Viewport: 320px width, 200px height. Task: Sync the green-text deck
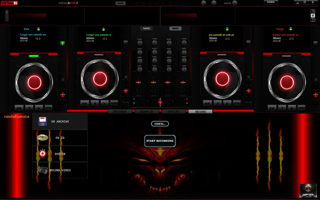pos(114,103)
